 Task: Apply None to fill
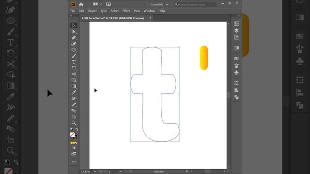(76, 143)
